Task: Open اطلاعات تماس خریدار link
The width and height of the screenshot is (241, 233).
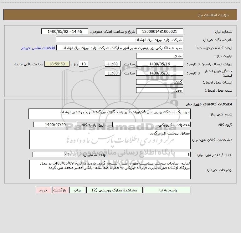Action: coord(38,48)
